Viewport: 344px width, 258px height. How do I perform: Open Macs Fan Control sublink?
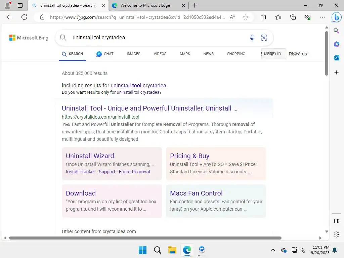pos(196,193)
